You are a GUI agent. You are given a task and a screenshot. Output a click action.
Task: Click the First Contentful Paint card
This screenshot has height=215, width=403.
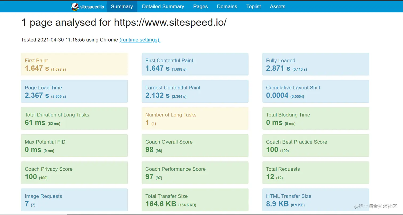(x=195, y=64)
